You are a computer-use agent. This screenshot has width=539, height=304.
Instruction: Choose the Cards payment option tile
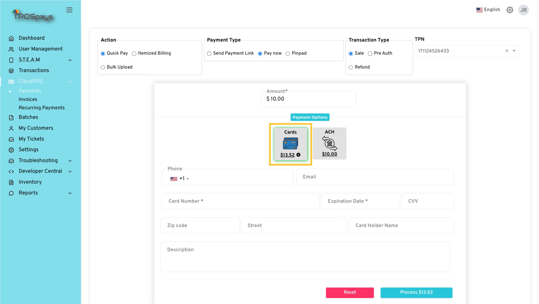click(x=290, y=143)
